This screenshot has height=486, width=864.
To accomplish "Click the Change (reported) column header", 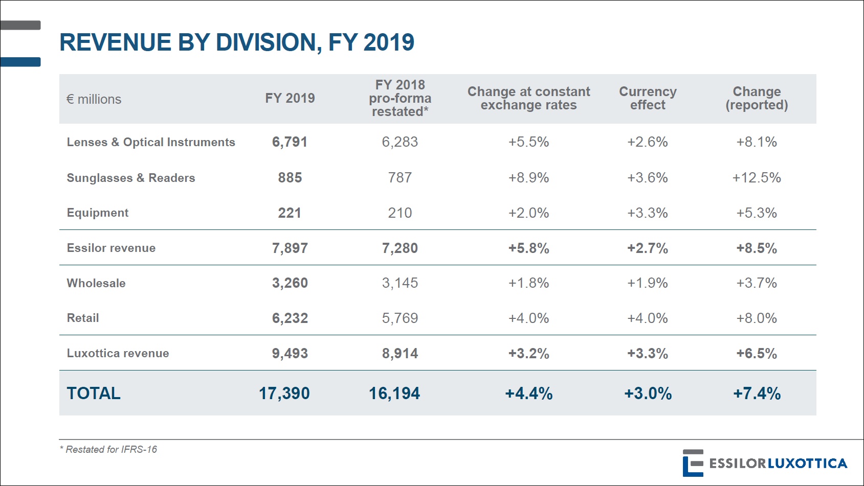I will click(757, 98).
